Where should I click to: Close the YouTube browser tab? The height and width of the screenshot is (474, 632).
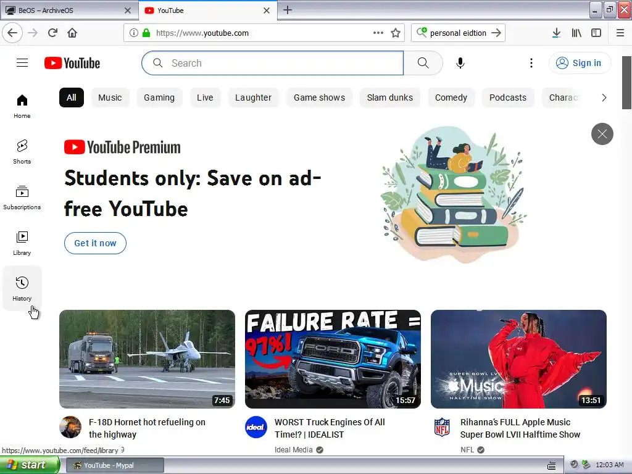267,10
